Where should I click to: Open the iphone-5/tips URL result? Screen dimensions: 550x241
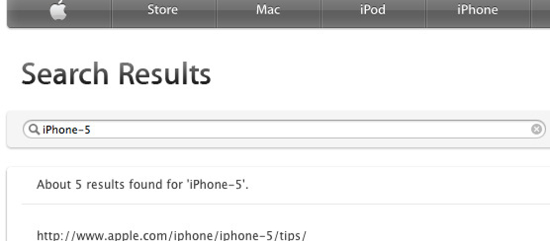click(171, 236)
